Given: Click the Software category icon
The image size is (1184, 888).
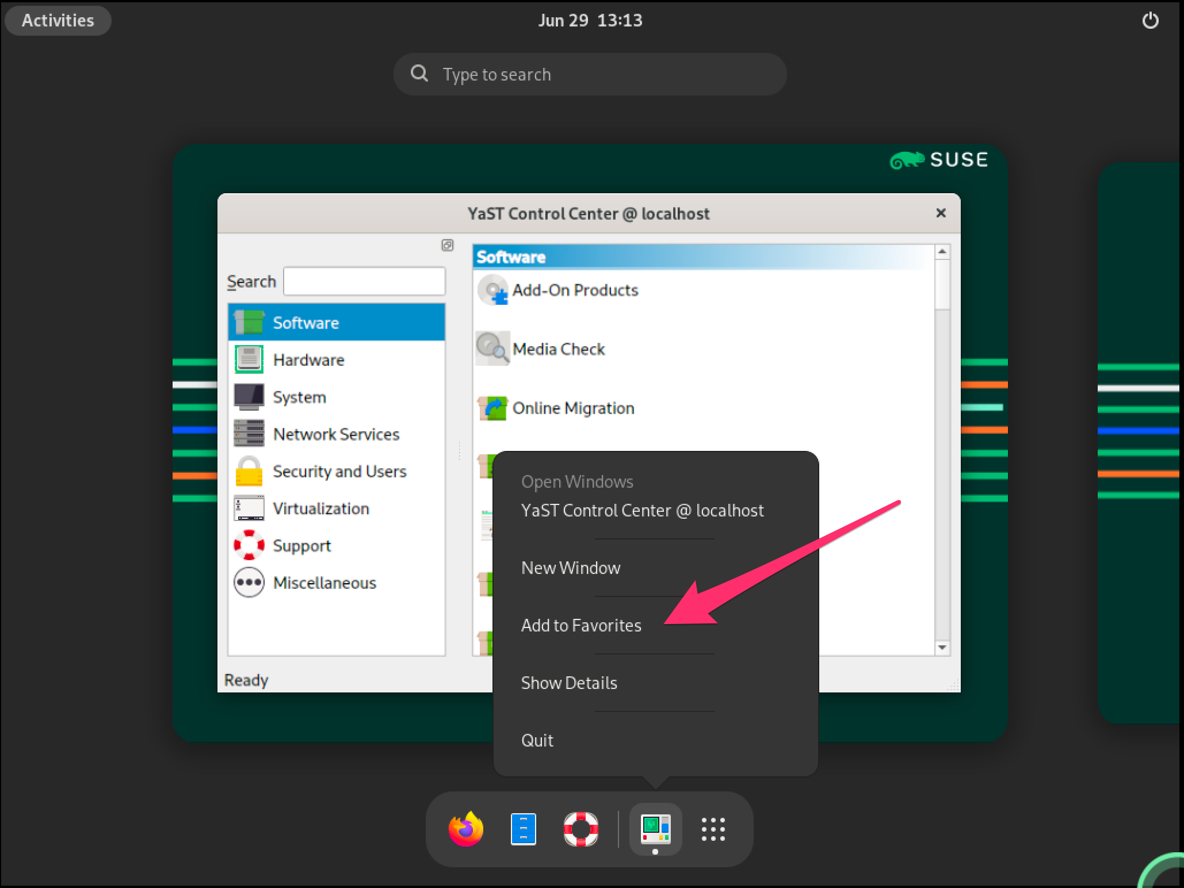Looking at the screenshot, I should click(x=249, y=323).
